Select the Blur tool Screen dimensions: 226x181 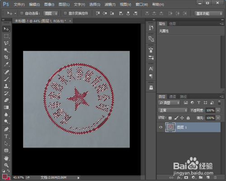tap(6, 114)
